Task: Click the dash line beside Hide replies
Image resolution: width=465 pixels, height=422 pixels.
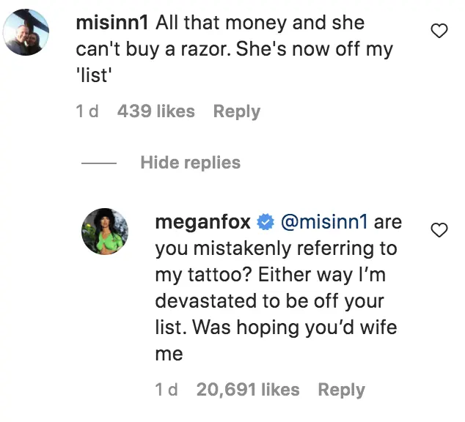Action: click(x=98, y=163)
